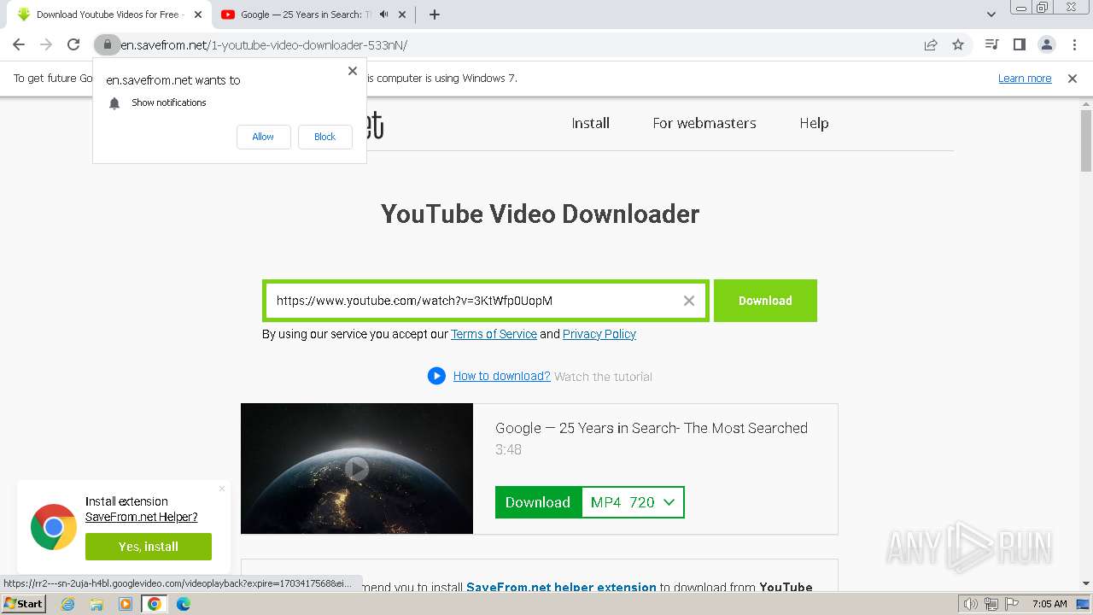This screenshot has height=615, width=1093.
Task: Open SaveFrom.net Helper? link in popup
Action: point(141,517)
